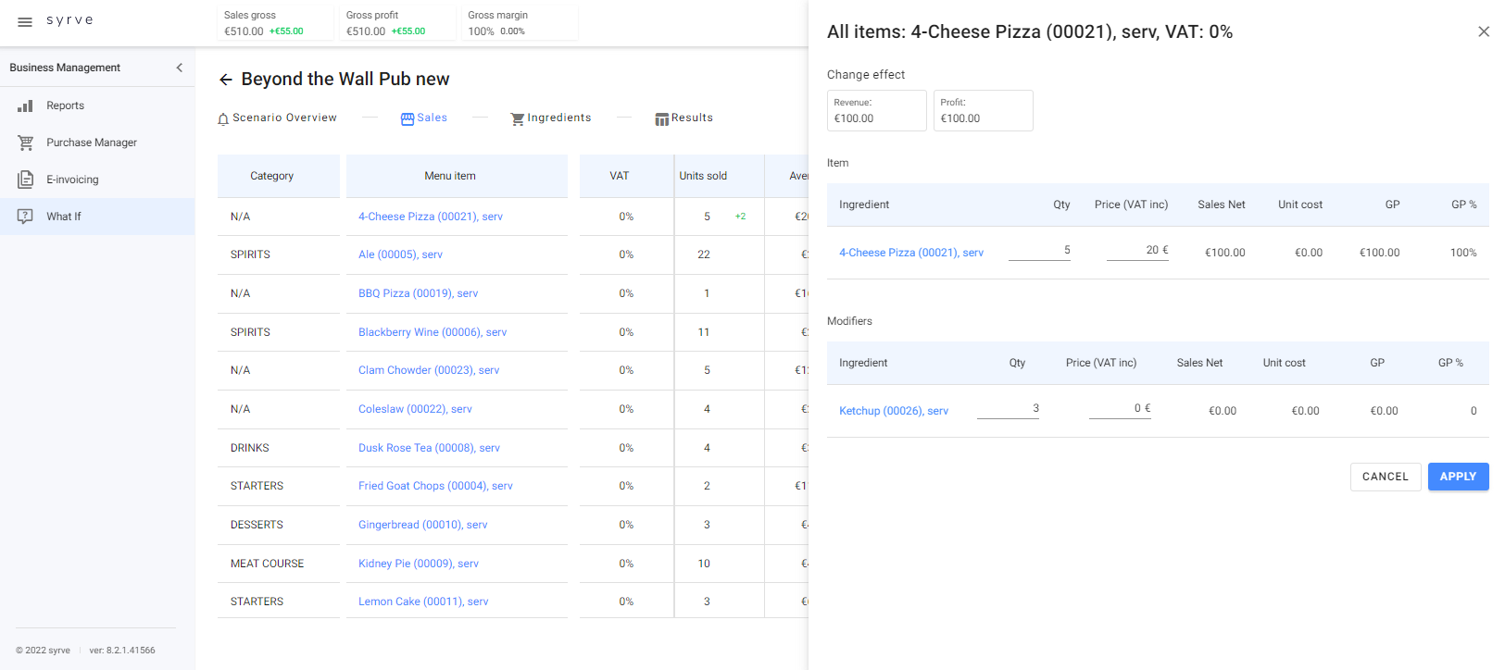
Task: Open the Results step
Action: point(684,118)
